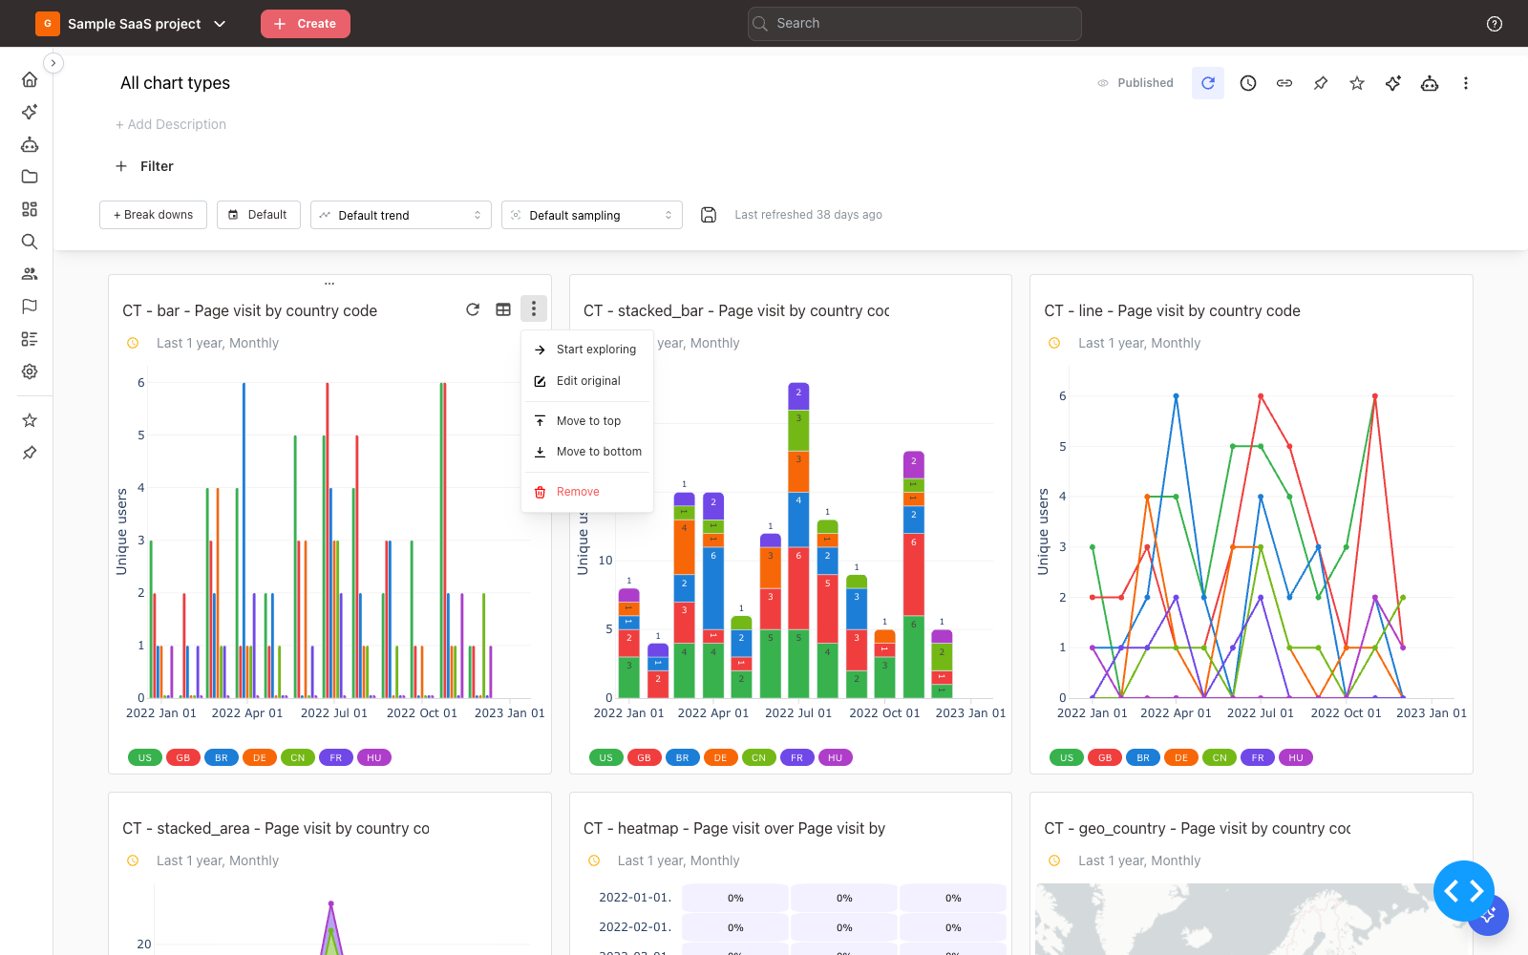
Task: Click the Create button
Action: (x=306, y=24)
